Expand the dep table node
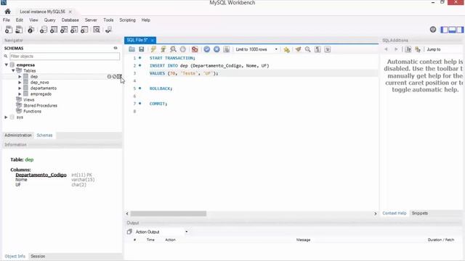 [20, 77]
